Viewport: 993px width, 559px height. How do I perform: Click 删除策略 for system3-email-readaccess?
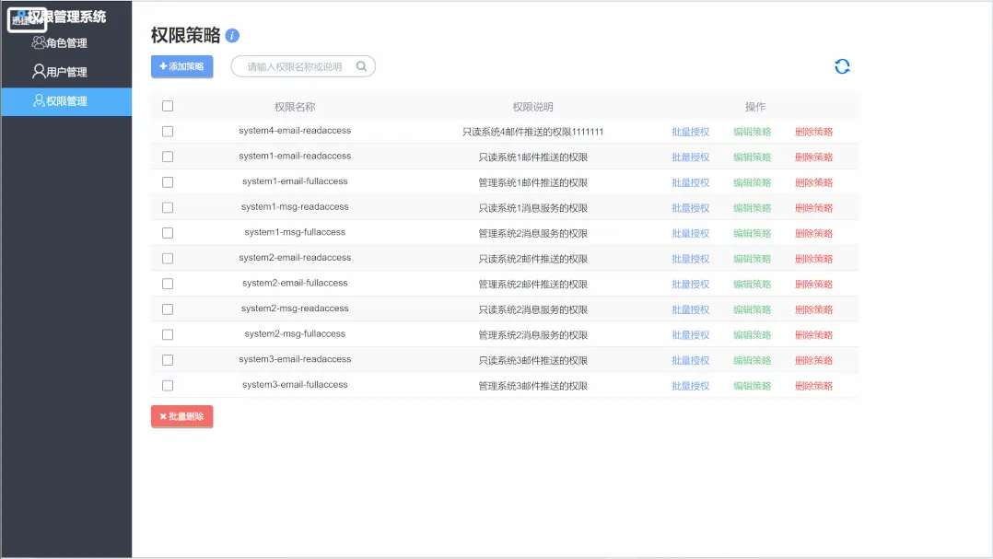(813, 359)
